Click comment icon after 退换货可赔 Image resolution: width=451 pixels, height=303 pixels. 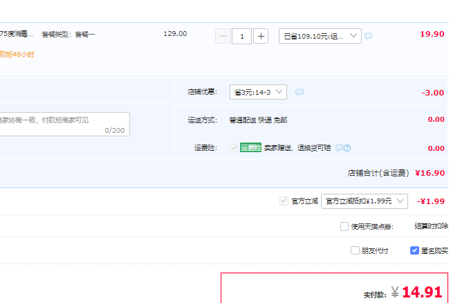coord(339,148)
